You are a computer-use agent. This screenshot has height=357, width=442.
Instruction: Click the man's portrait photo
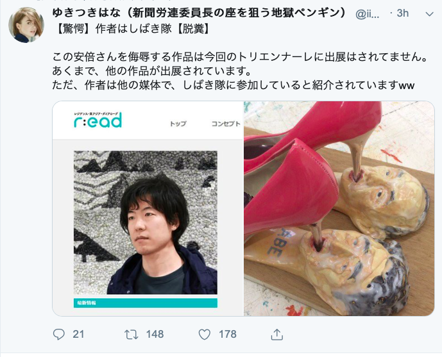[x=146, y=222]
